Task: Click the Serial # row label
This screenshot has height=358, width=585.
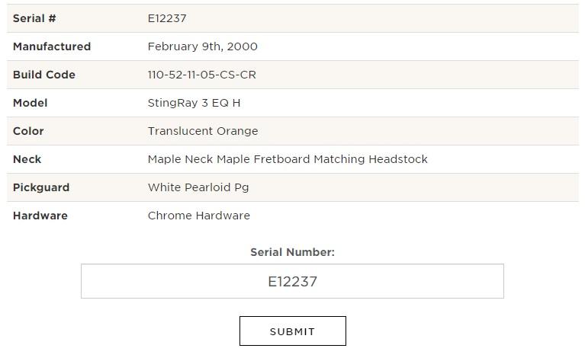Action: (x=34, y=18)
